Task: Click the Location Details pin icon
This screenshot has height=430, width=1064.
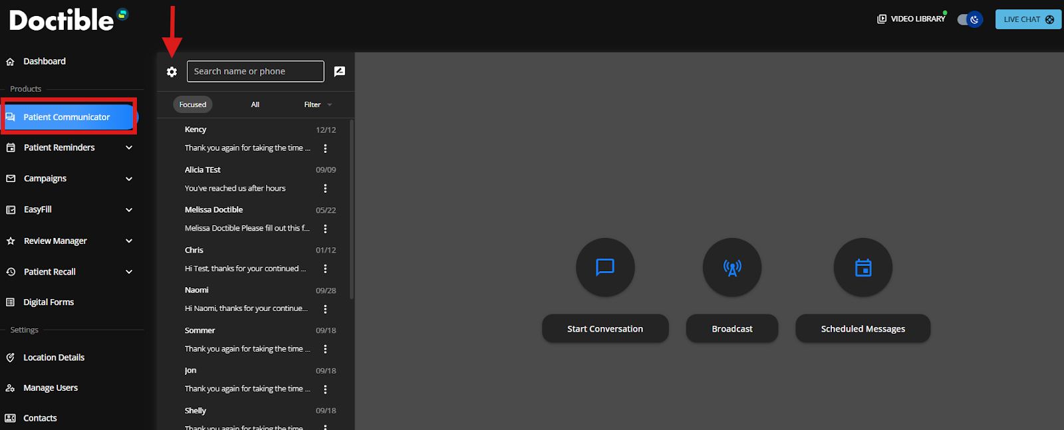Action: point(10,358)
